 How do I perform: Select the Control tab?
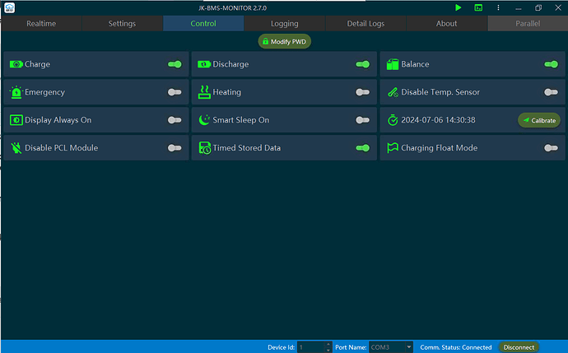tap(203, 24)
